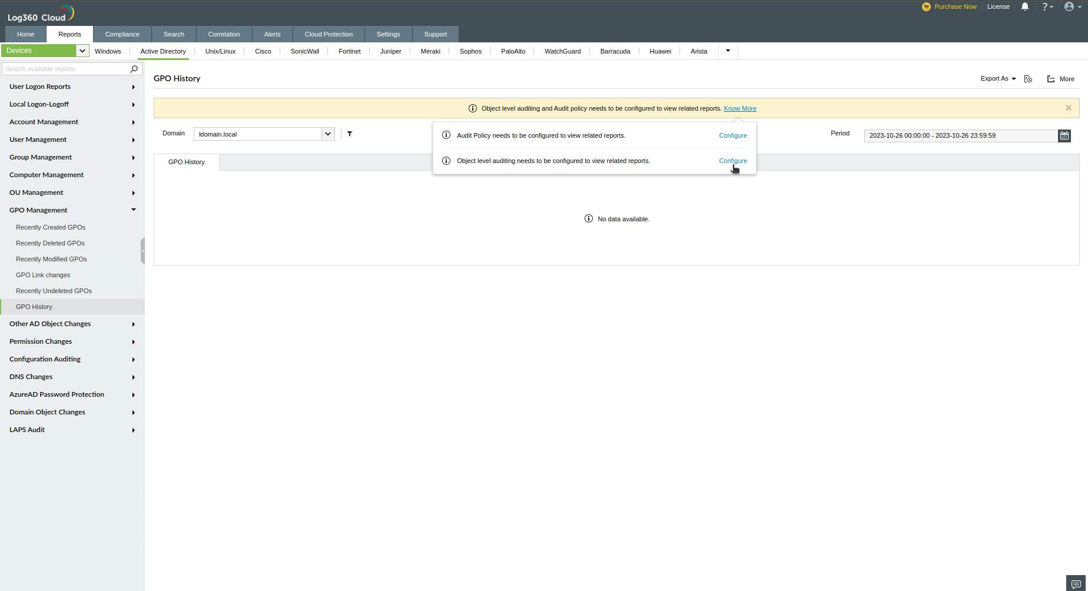1088x591 pixels.
Task: Open Recently Created GPOs report
Action: (x=51, y=227)
